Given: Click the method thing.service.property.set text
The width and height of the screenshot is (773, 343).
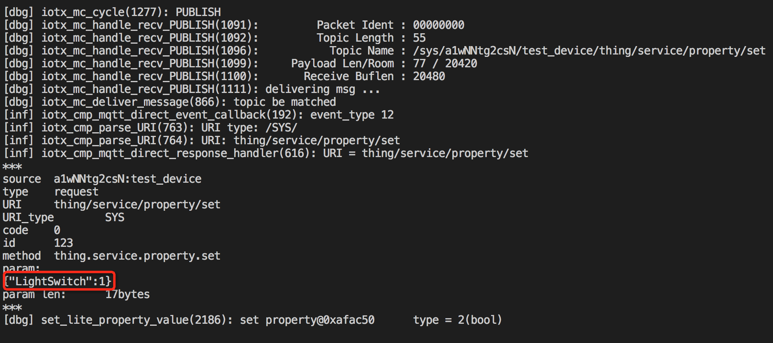Looking at the screenshot, I should (x=137, y=256).
